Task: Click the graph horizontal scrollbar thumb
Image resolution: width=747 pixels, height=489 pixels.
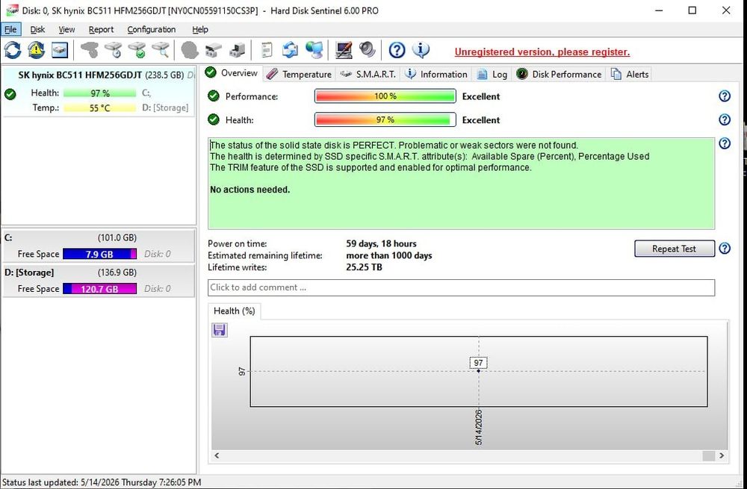Action: 708,455
